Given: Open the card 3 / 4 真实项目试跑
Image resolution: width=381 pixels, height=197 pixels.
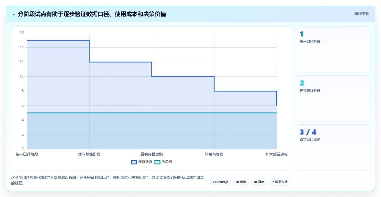Looking at the screenshot, I should [x=333, y=147].
